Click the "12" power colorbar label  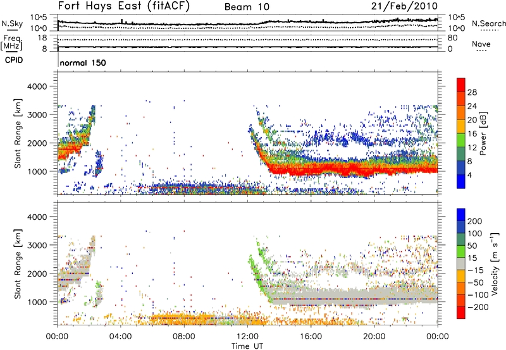472,148
